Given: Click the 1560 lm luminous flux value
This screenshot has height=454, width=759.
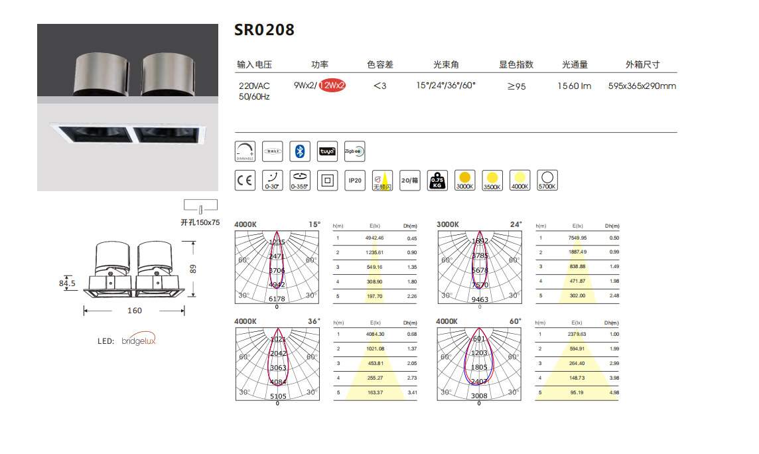Looking at the screenshot, I should (574, 86).
